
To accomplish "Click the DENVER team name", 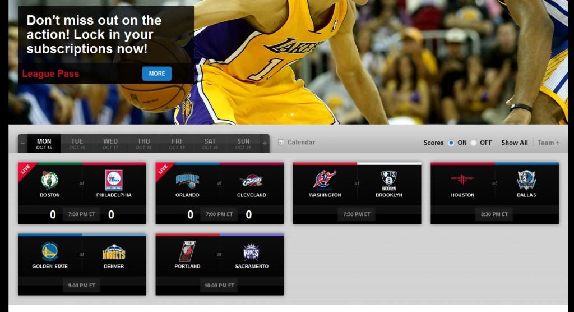I will coord(113,266).
